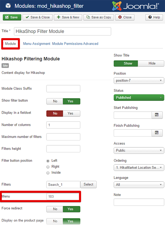165x226 pixels.
Task: Open the Access Public dropdown
Action: pos(139,150)
